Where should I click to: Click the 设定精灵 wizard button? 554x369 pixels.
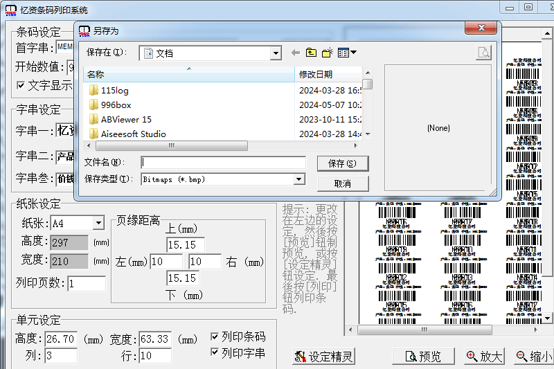tap(323, 357)
